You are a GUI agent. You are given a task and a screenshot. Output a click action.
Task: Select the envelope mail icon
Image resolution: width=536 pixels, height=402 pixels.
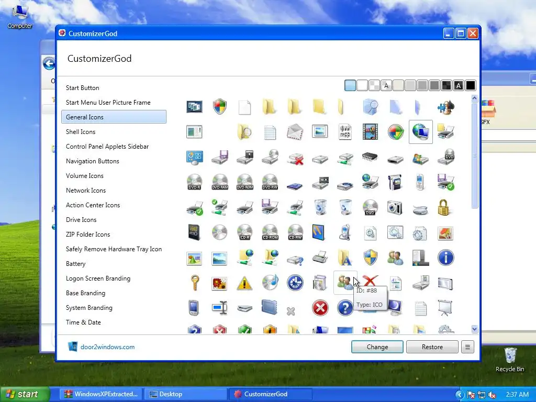pyautogui.click(x=295, y=132)
